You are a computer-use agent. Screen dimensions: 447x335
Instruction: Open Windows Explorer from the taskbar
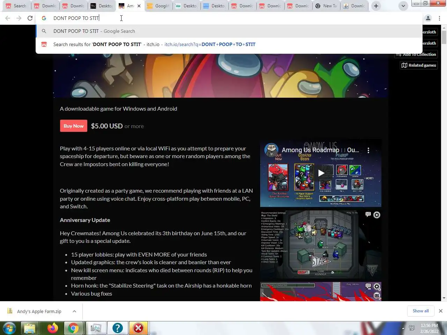(x=30, y=328)
